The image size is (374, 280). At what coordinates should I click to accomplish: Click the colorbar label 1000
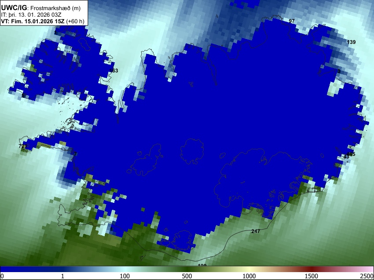tap(249, 276)
